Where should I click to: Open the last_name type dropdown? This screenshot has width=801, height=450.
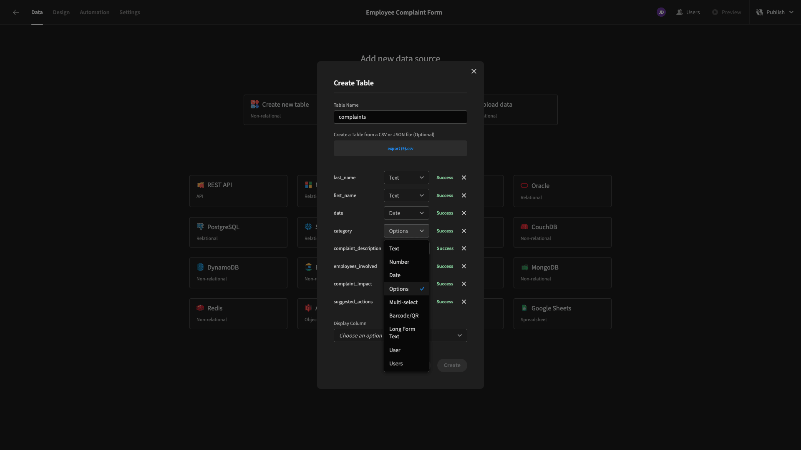406,177
